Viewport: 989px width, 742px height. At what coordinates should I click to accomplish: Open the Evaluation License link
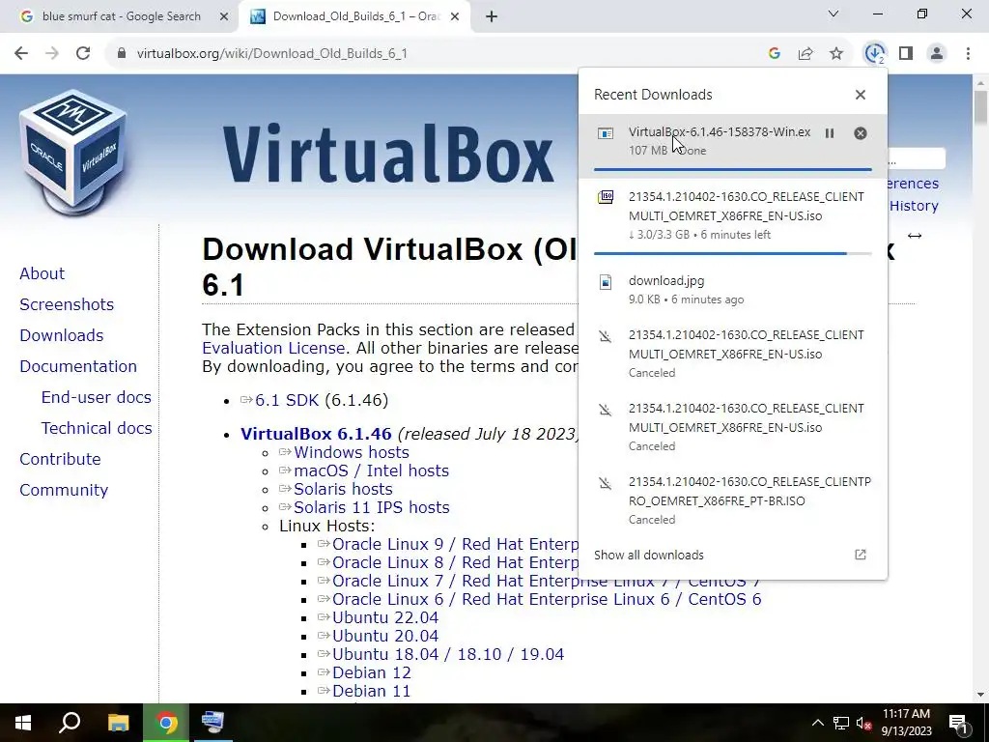(273, 348)
